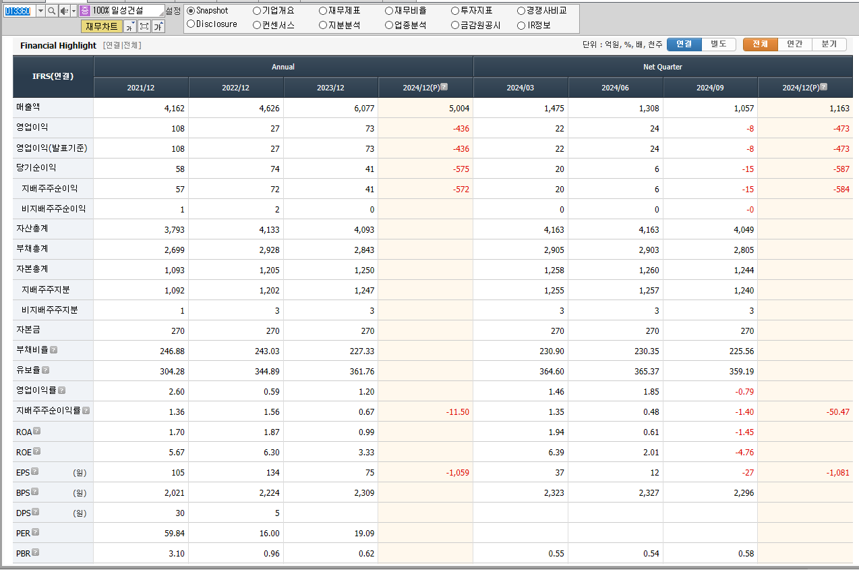Select the 컨센서스 radio button

(257, 25)
